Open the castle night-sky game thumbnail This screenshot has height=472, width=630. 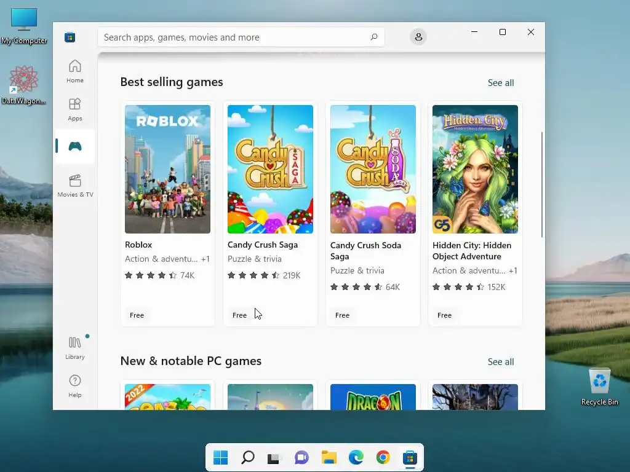click(x=271, y=397)
